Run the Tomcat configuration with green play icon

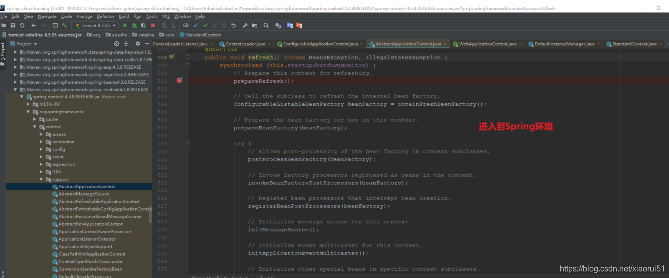pos(125,25)
